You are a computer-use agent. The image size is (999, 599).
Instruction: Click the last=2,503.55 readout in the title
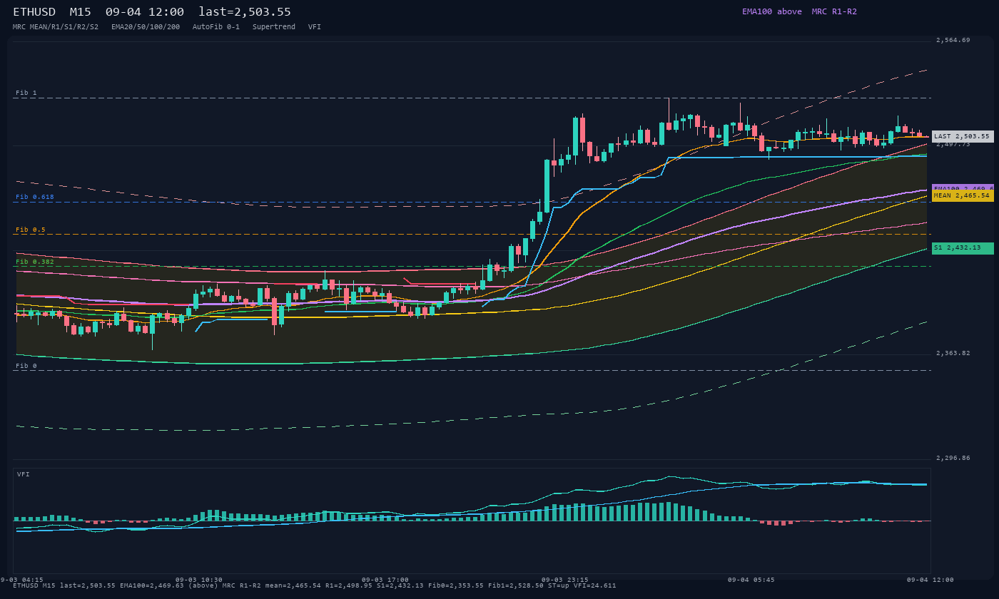[x=245, y=12]
